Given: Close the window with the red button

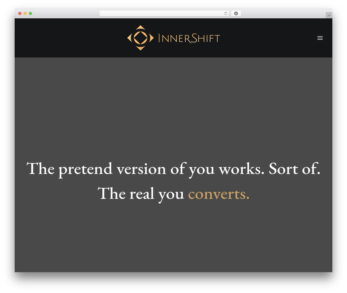Looking at the screenshot, I should 20,14.
